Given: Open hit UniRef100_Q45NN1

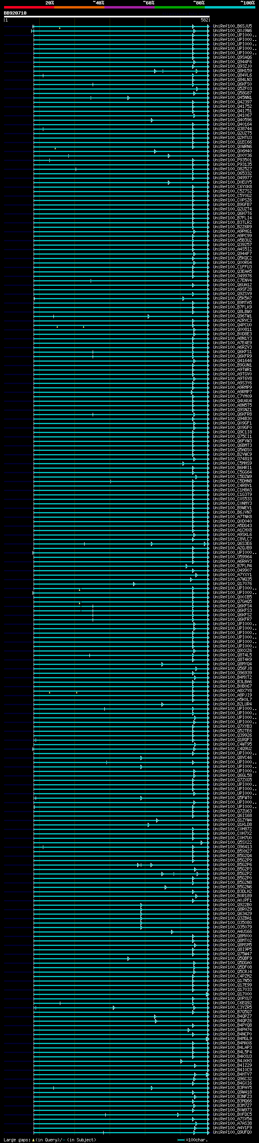Looking at the screenshot, I should tap(232, 98).
